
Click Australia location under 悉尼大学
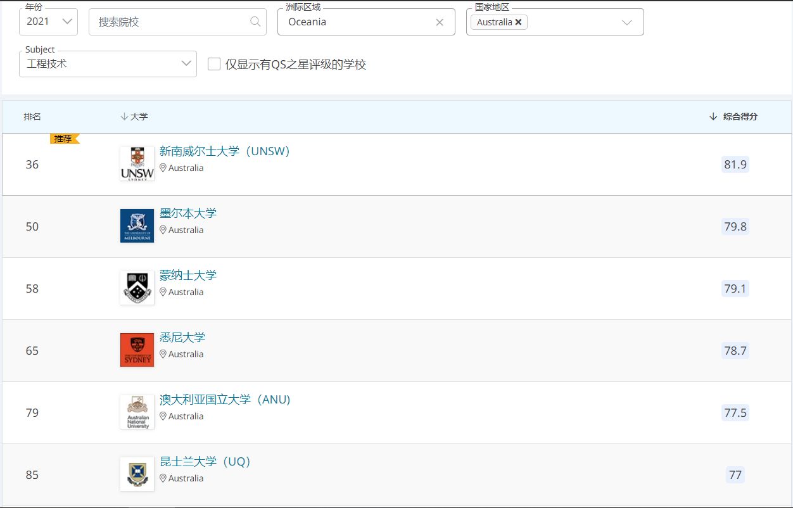[182, 355]
